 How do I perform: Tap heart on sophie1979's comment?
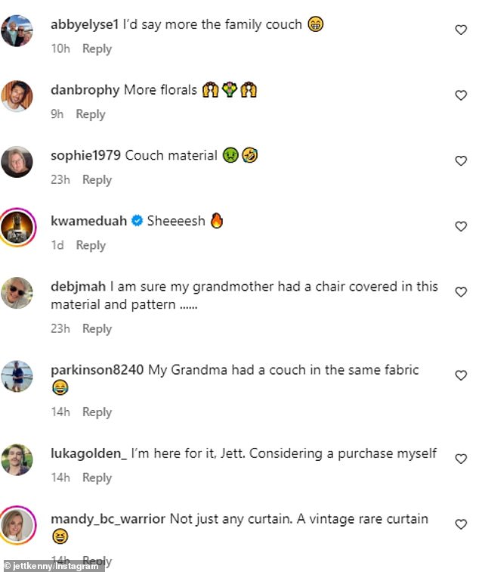pyautogui.click(x=461, y=161)
